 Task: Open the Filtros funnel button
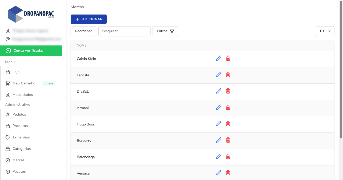(165, 31)
